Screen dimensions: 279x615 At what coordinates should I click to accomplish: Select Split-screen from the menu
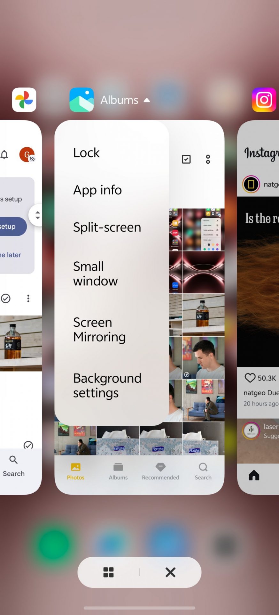[x=107, y=227]
